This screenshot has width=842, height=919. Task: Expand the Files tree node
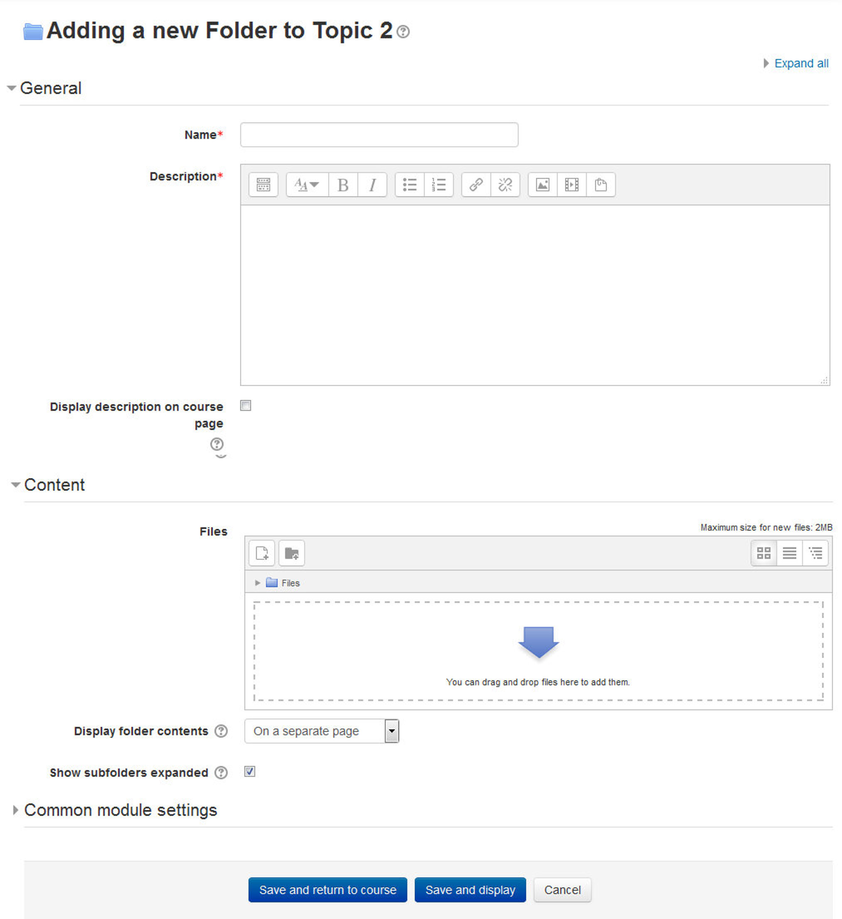pyautogui.click(x=257, y=583)
